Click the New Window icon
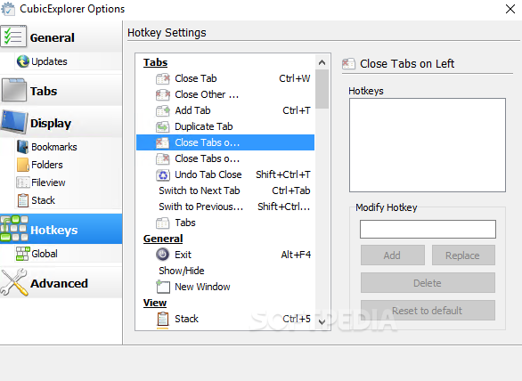This screenshot has height=381, width=522. pos(163,287)
